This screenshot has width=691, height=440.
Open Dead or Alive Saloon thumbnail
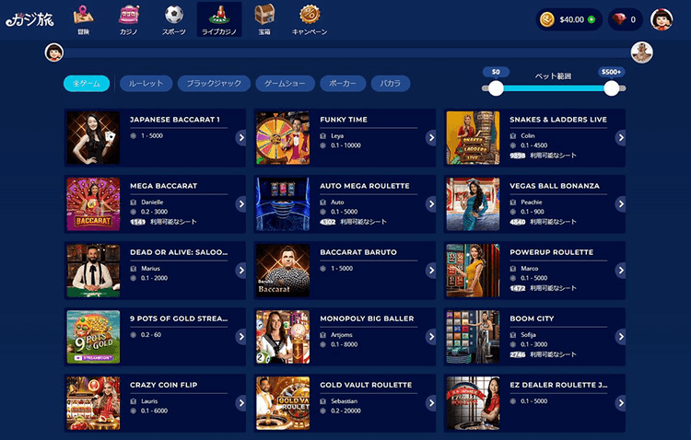pyautogui.click(x=93, y=270)
